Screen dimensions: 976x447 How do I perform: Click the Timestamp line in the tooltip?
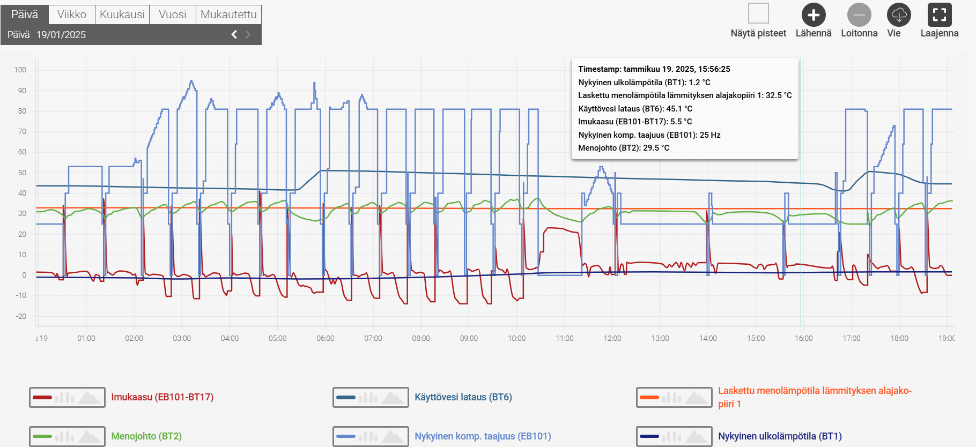[654, 69]
